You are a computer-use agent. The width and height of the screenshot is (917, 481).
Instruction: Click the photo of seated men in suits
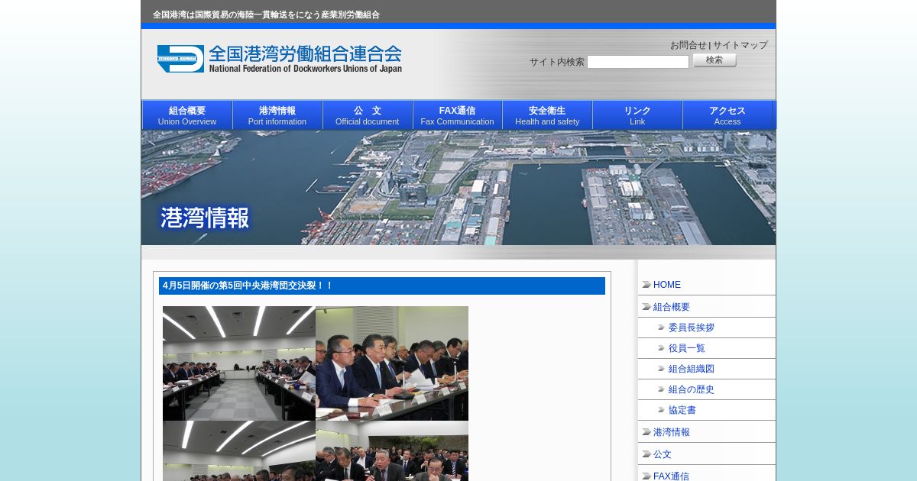(x=392, y=363)
